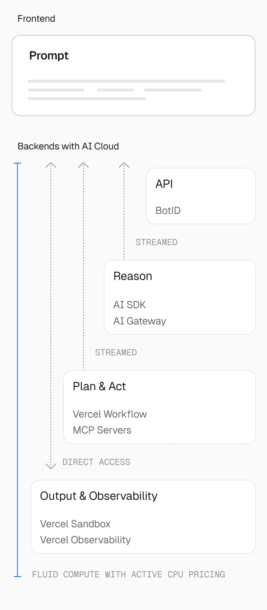This screenshot has width=267, height=610.
Task: Click the downward arrowhead beside DIRECT ACCESS
Action: (51, 466)
